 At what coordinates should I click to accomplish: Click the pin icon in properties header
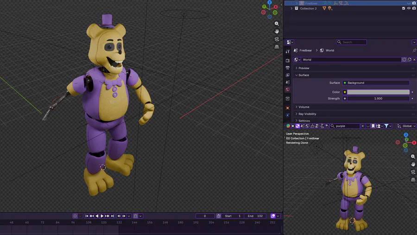414,51
